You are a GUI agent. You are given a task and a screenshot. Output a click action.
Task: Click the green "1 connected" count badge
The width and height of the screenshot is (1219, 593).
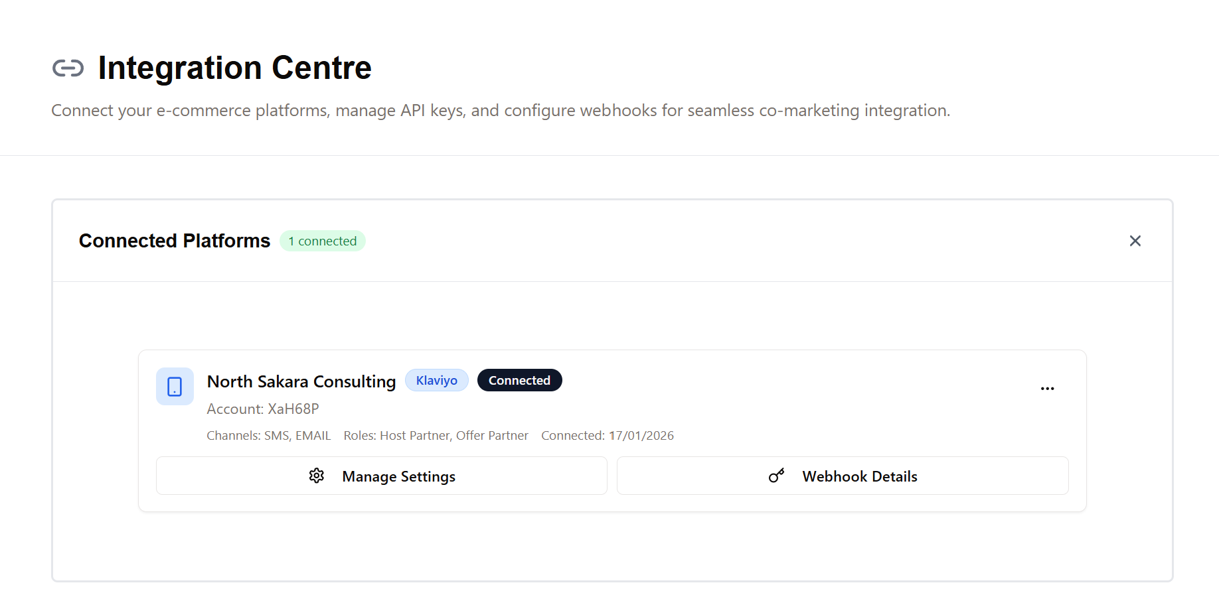(x=322, y=241)
